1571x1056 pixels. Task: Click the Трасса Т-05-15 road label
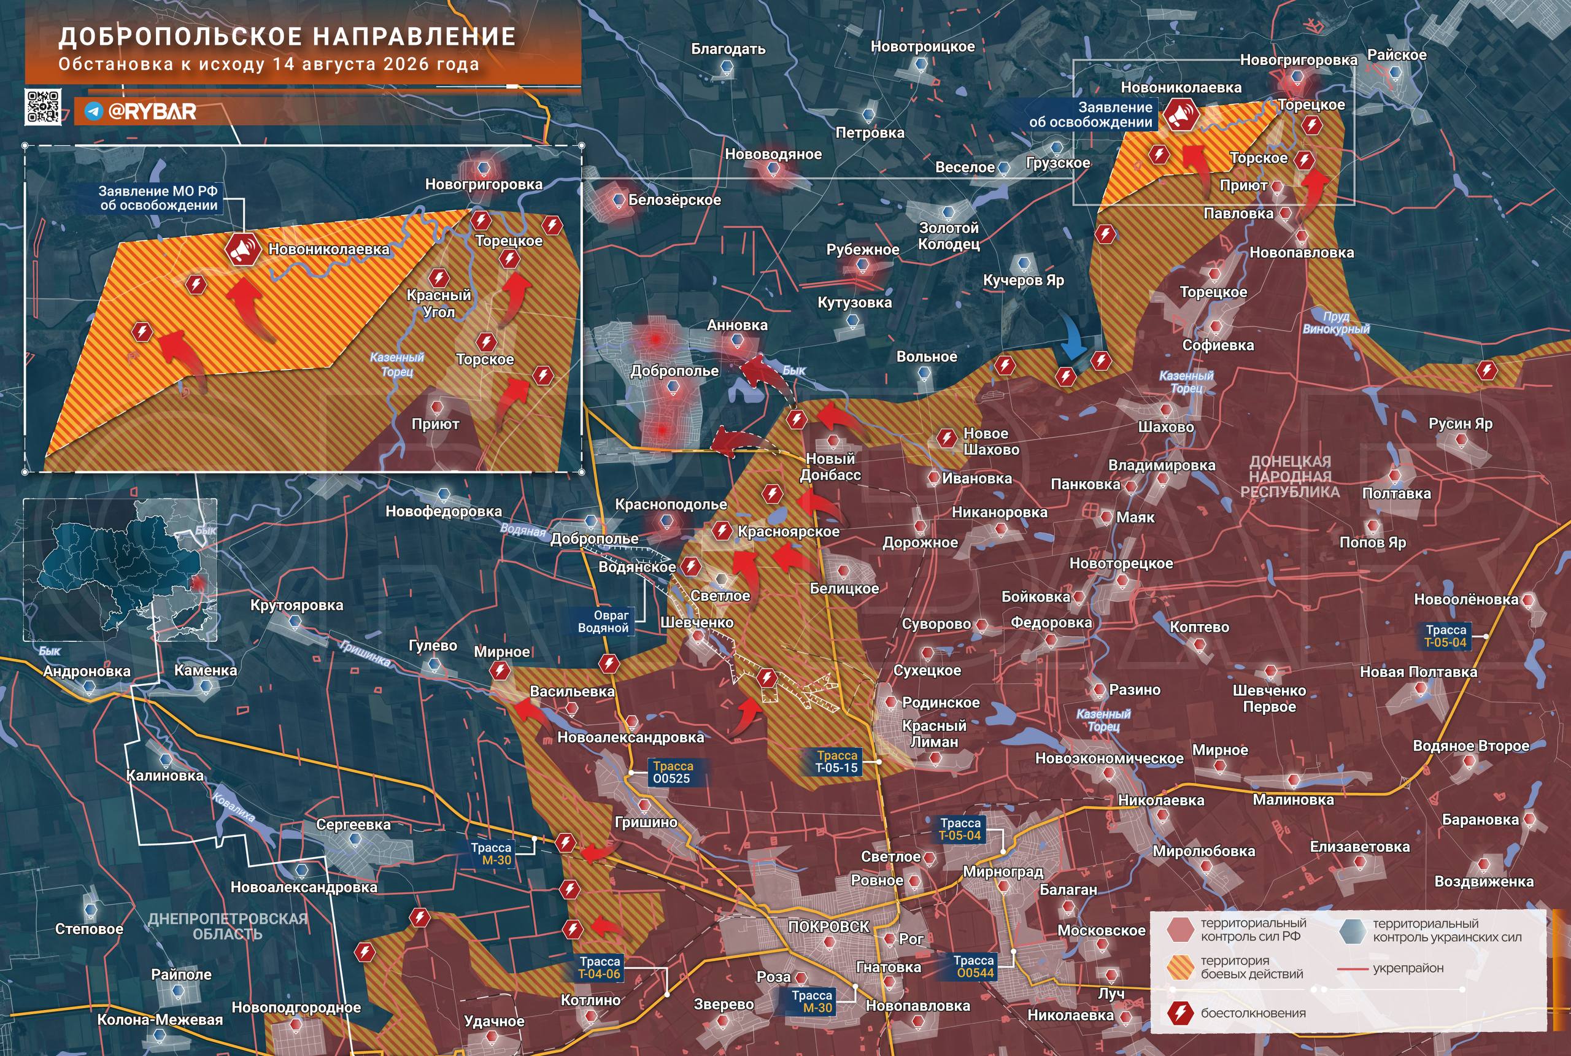coord(837,761)
